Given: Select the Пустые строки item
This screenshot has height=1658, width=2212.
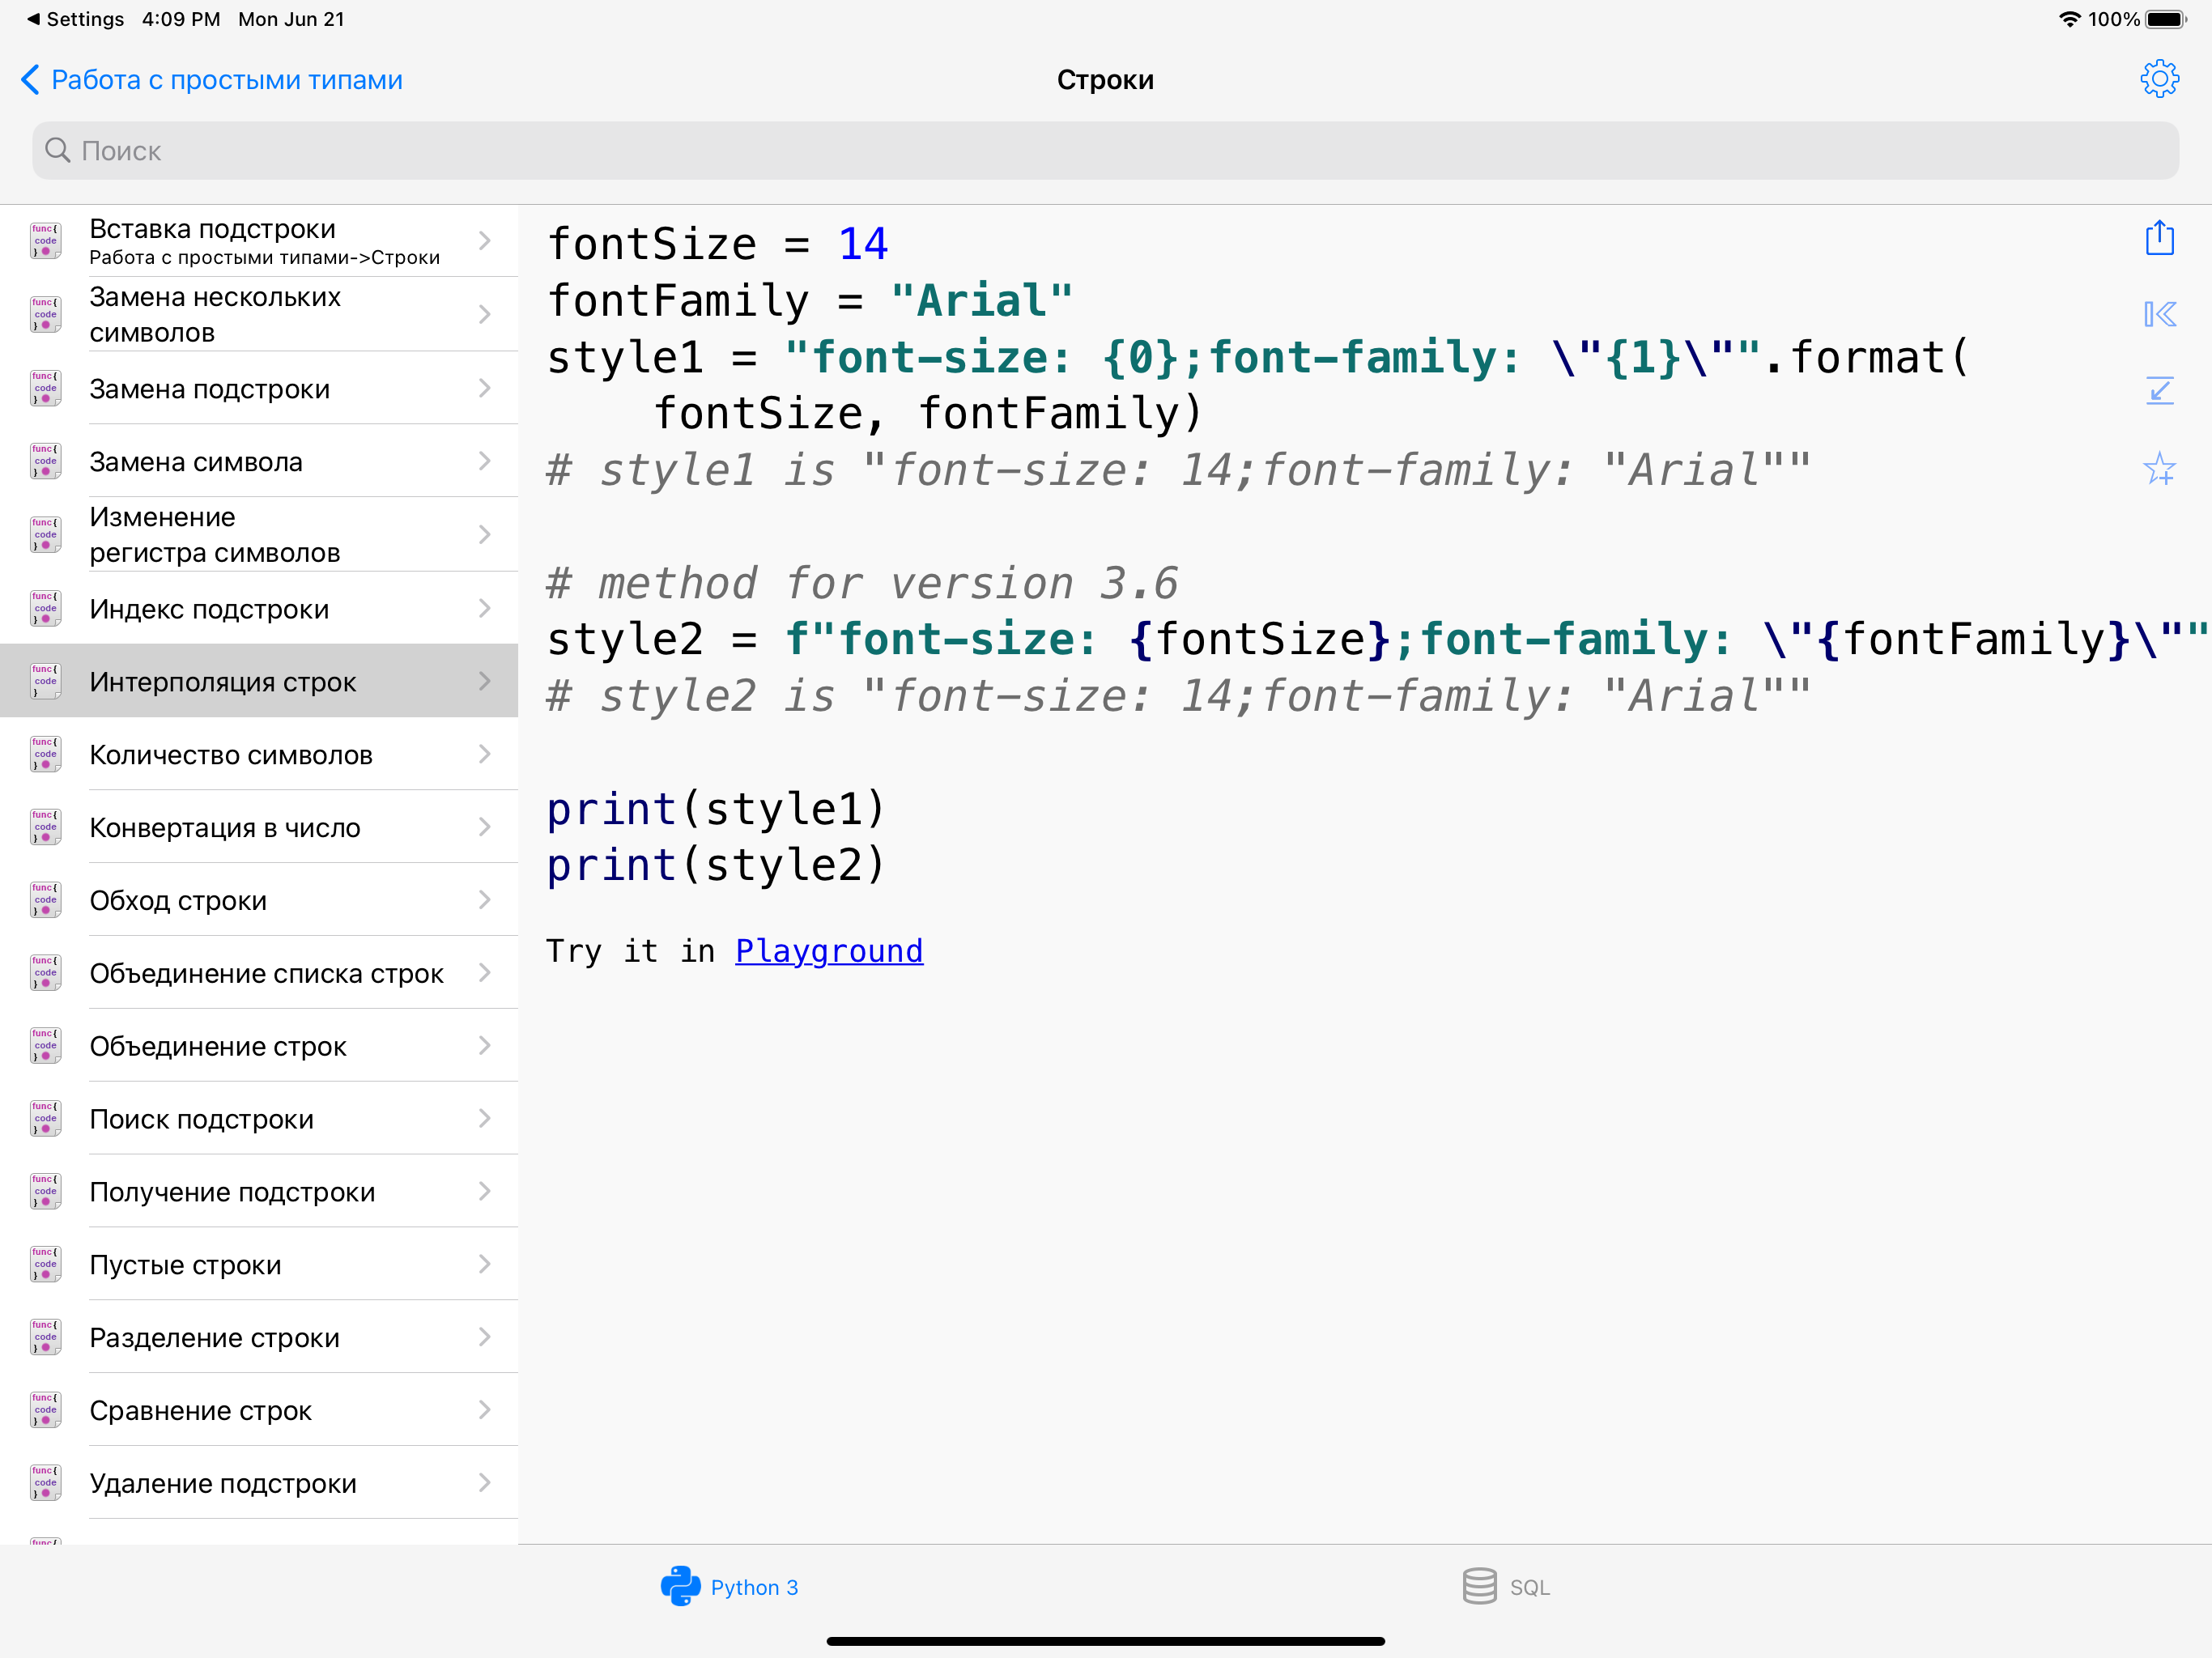Looking at the screenshot, I should [x=259, y=1265].
